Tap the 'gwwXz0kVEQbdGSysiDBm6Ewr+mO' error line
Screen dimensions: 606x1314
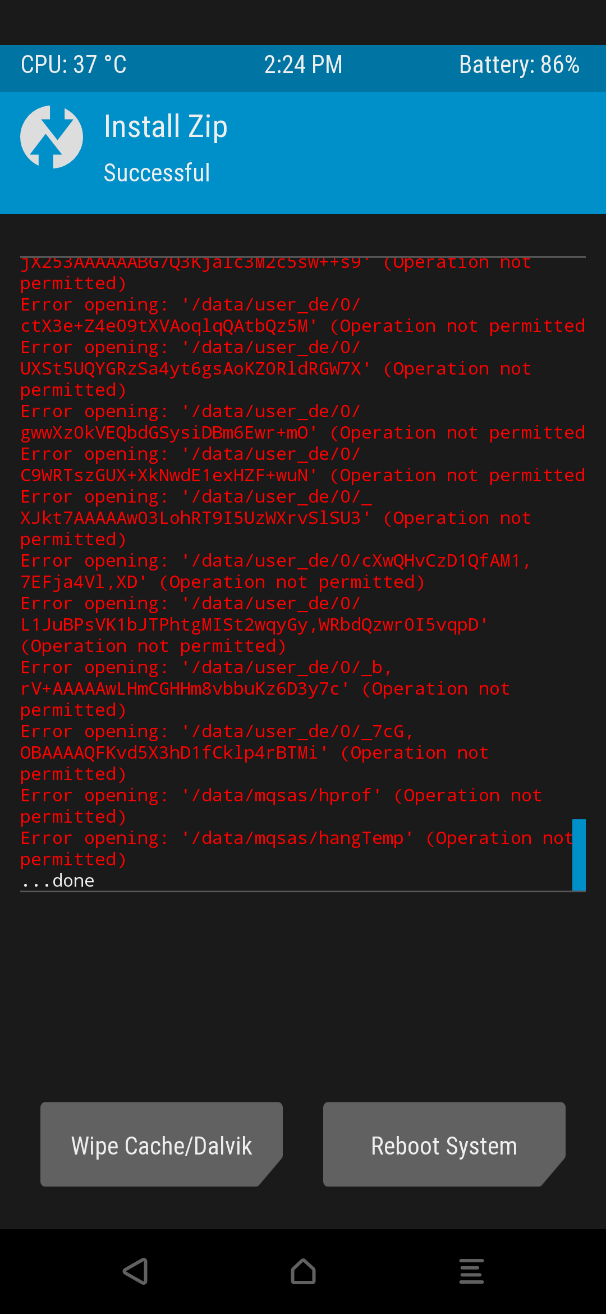tap(303, 422)
